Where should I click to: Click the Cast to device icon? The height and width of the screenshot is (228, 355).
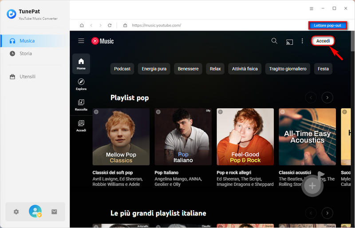pos(289,42)
